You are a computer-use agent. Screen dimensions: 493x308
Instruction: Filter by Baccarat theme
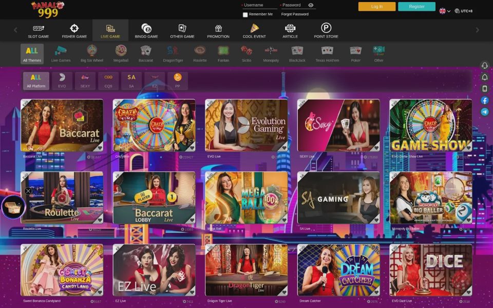[x=145, y=54]
